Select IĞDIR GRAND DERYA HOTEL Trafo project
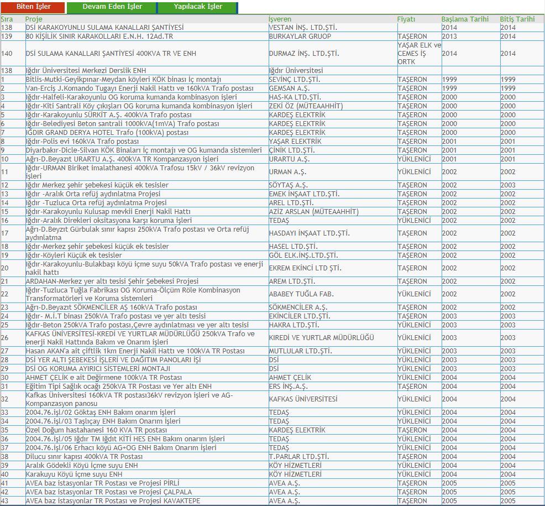 click(x=147, y=133)
